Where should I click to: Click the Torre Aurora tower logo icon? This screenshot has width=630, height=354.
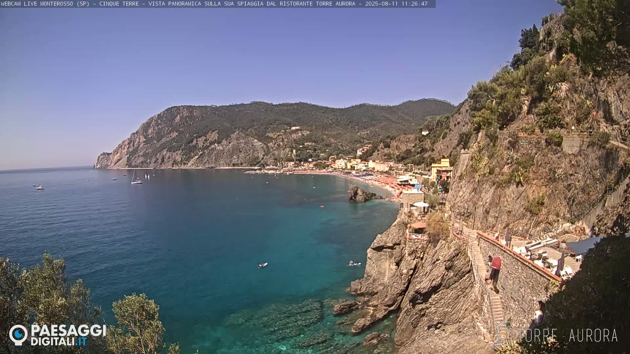[503, 335]
